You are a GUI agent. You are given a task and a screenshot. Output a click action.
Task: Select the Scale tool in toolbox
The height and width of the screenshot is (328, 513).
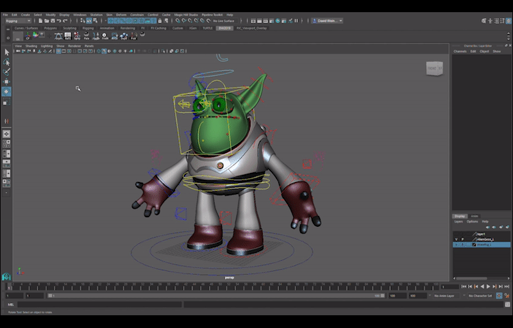6,102
